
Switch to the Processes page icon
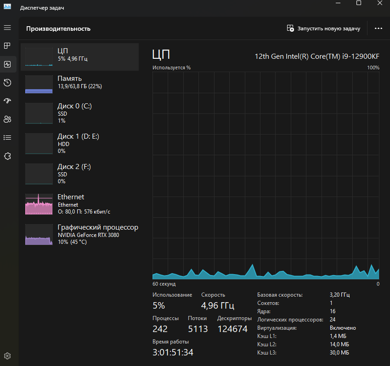[x=7, y=46]
